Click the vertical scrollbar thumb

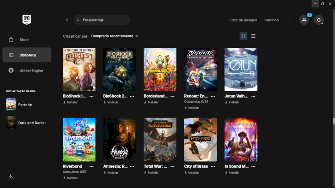334,121
